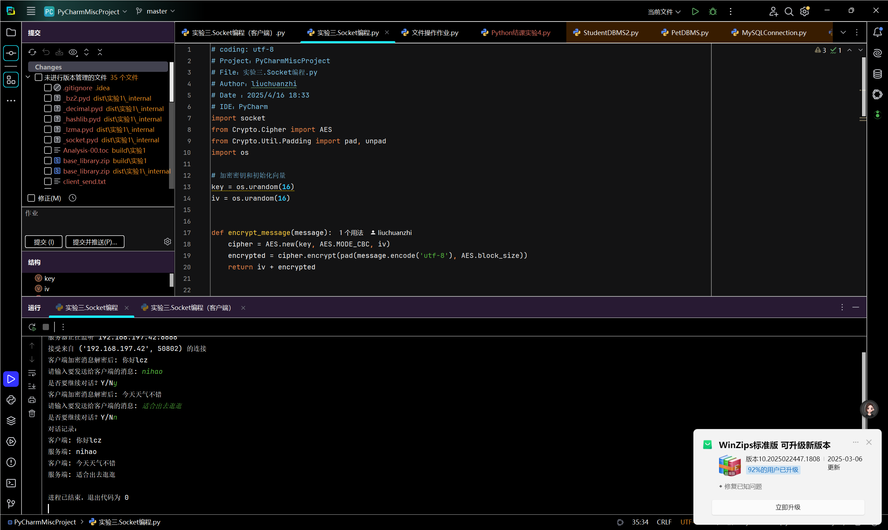Open the Notifications bell icon
Viewport: 888px width, 530px height.
pyautogui.click(x=877, y=33)
